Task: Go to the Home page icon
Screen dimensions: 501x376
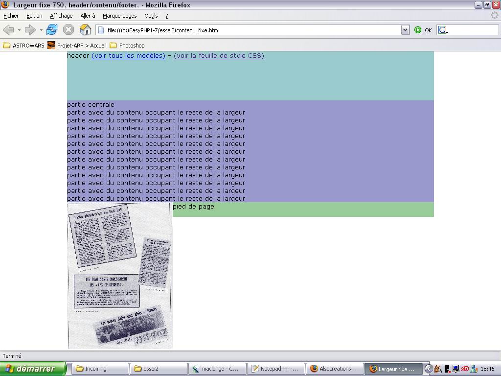Action: [x=85, y=30]
